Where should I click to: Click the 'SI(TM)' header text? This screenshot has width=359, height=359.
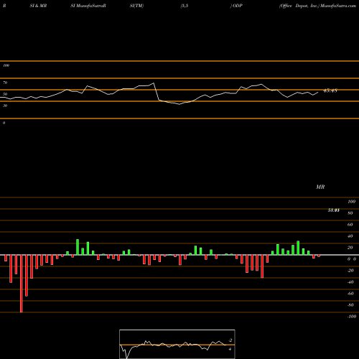(136, 6)
